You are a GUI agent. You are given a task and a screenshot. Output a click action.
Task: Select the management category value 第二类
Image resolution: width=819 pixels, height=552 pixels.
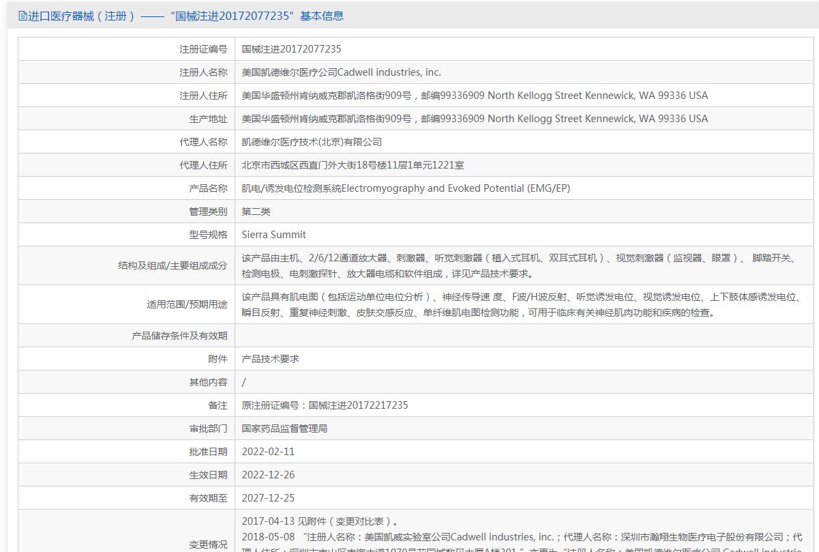(256, 212)
